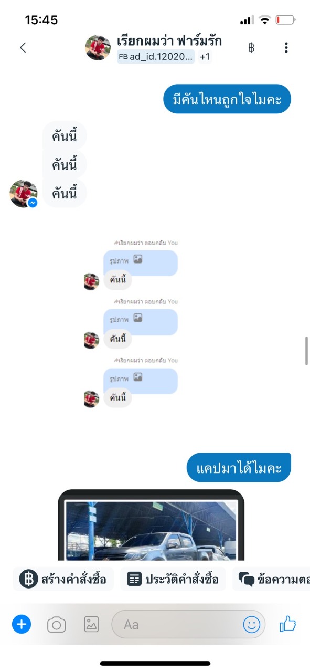Open the three-dot more options menu
The width and height of the screenshot is (310, 672).
pyautogui.click(x=286, y=48)
